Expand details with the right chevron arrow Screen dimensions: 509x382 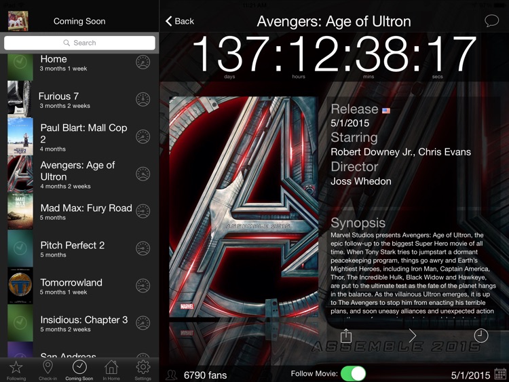coord(412,336)
